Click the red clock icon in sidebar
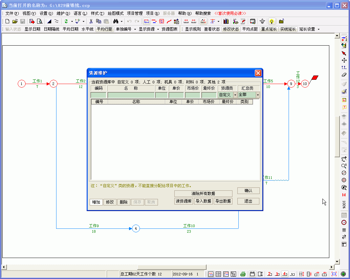This screenshot has height=279, width=350. tap(344, 222)
